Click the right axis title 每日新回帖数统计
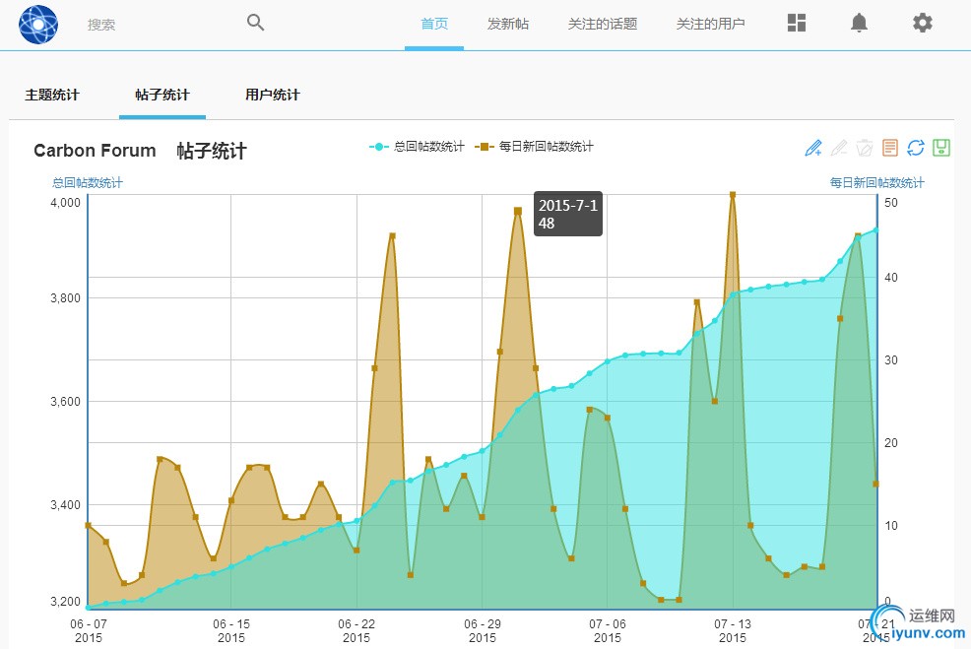 876,183
